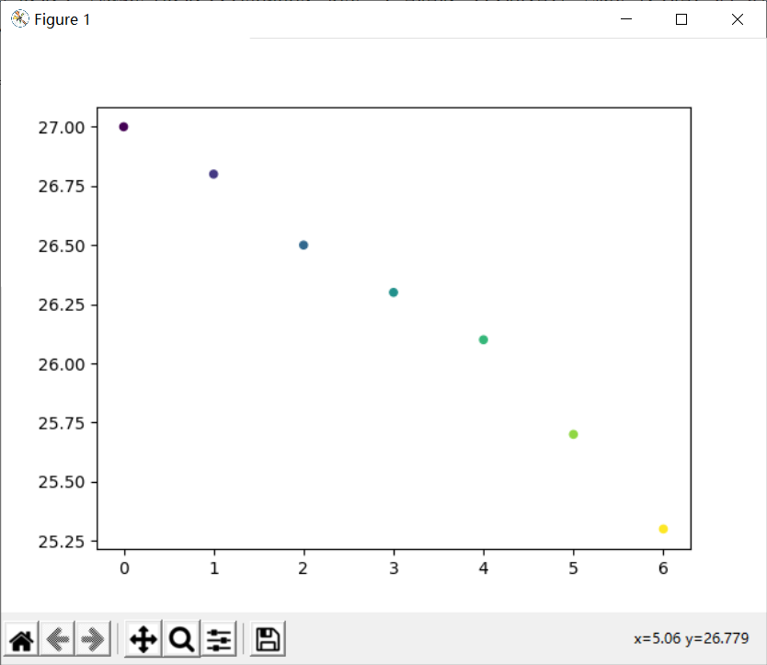
Task: Save the figure with floppy disk icon
Action: click(268, 639)
